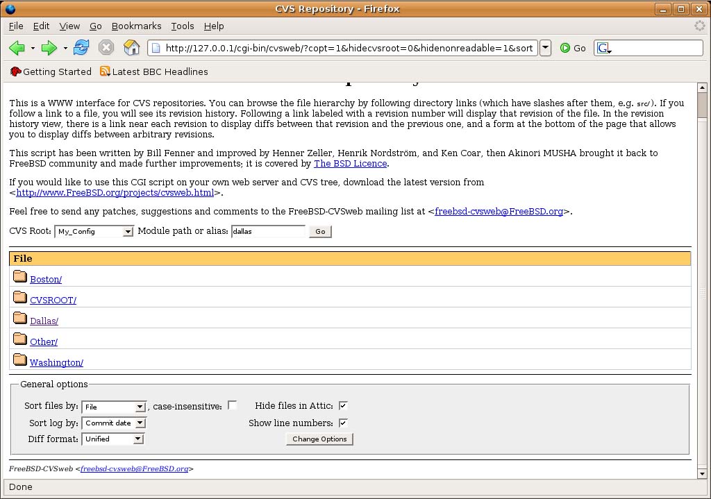
Task: Open the FreeBSD cvsweb.html project link
Action: (x=115, y=193)
